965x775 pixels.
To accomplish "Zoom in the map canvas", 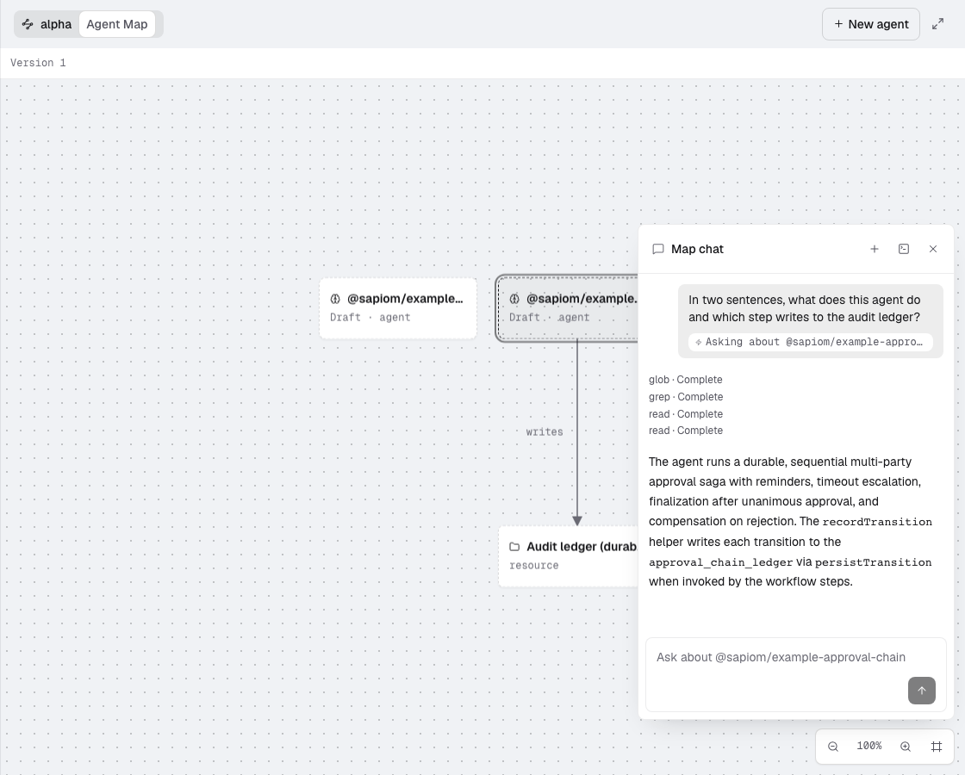I will tap(906, 746).
